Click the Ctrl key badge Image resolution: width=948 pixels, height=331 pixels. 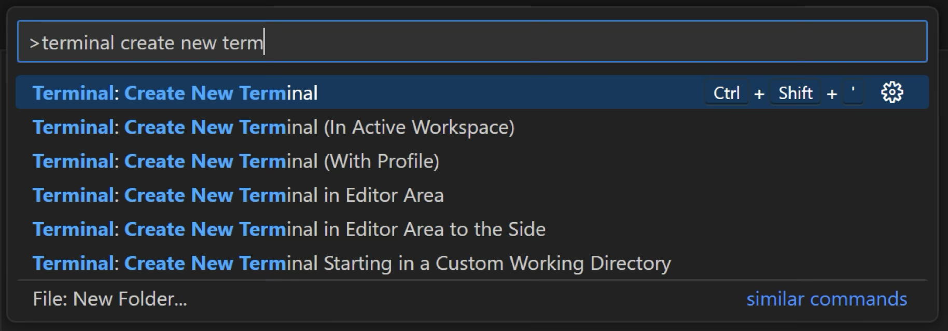[727, 92]
